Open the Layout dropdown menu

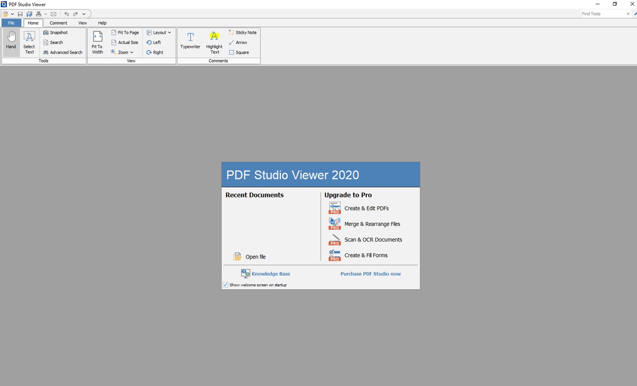159,33
